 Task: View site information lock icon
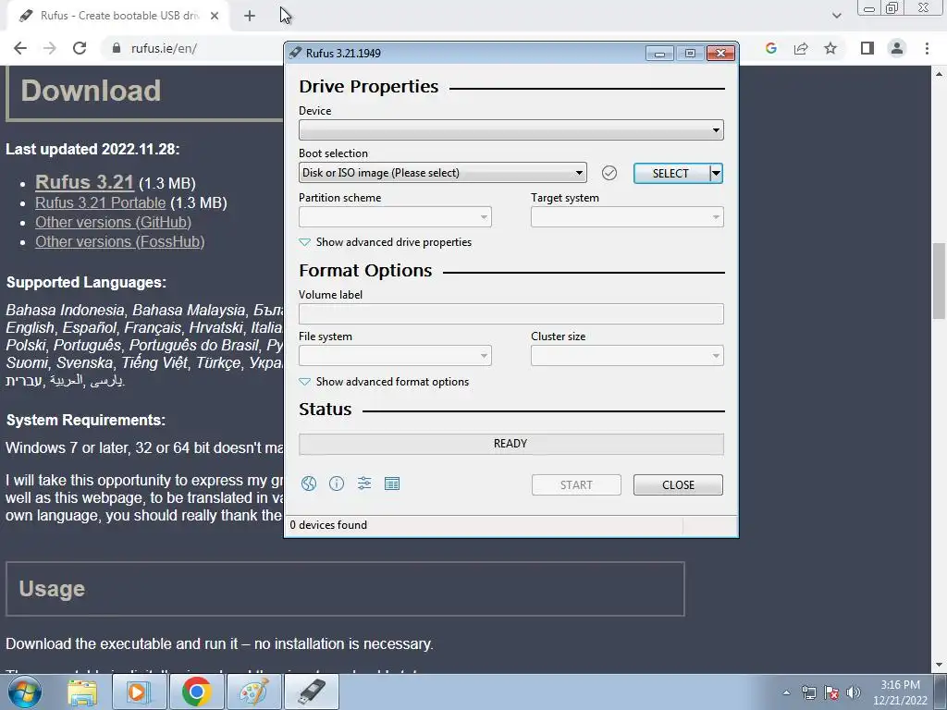coord(117,48)
